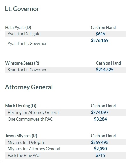The image size is (126, 163).
Task: Open the Herring for Attorney General link
Action: click(33, 112)
